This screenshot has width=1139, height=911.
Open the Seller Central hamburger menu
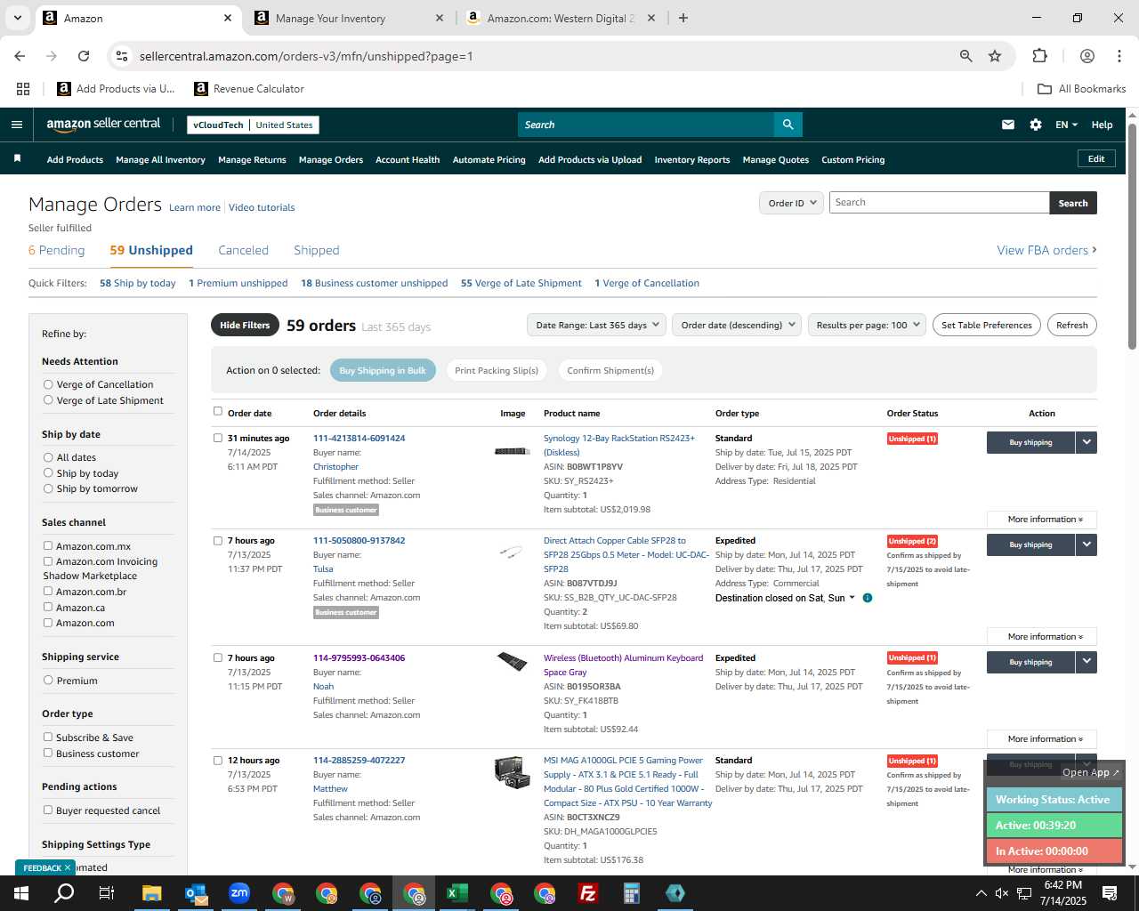click(x=16, y=125)
